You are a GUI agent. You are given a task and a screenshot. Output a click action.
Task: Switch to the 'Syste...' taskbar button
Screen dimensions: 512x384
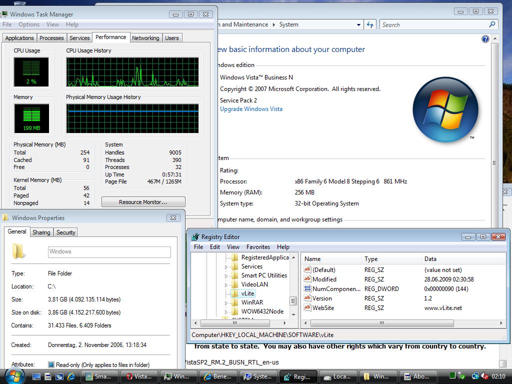(258, 376)
